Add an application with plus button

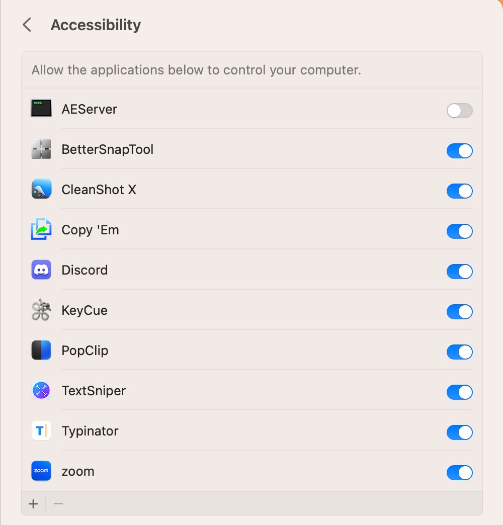[x=33, y=504]
